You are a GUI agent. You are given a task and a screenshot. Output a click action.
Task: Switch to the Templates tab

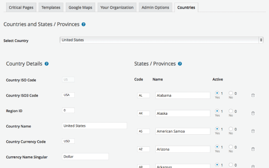pyautogui.click(x=51, y=7)
